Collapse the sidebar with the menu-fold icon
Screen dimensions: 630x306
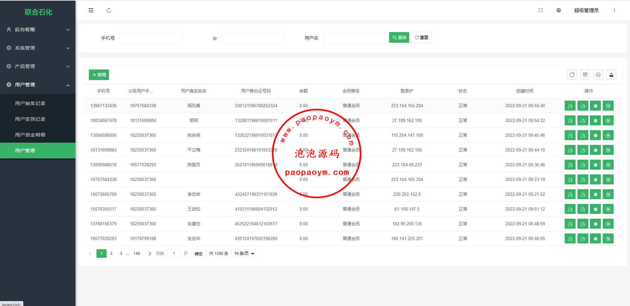click(91, 10)
